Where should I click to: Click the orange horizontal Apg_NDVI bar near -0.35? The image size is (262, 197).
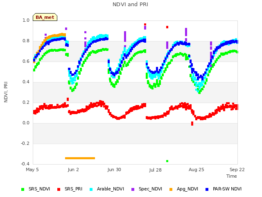[80, 158]
